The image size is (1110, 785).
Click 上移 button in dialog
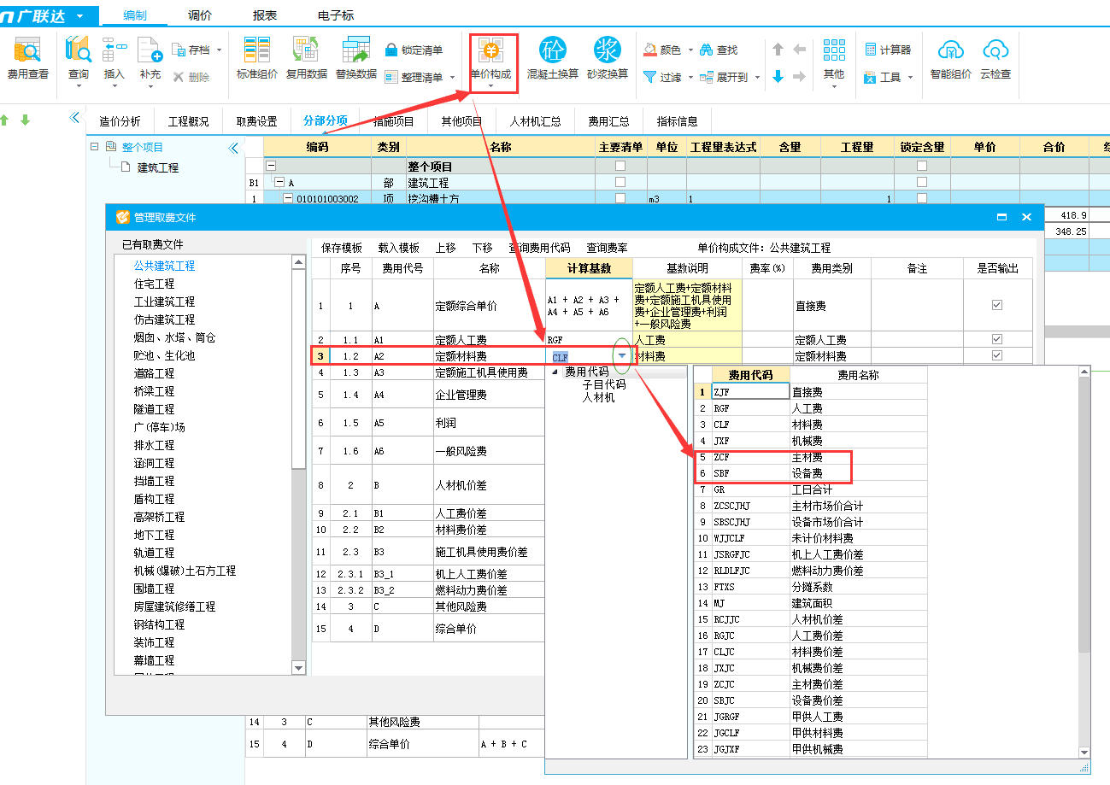pyautogui.click(x=445, y=248)
